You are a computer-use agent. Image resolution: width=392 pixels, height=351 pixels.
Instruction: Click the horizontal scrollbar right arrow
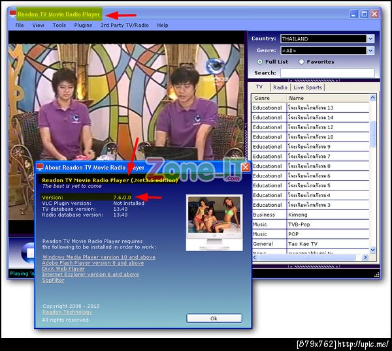point(365,257)
